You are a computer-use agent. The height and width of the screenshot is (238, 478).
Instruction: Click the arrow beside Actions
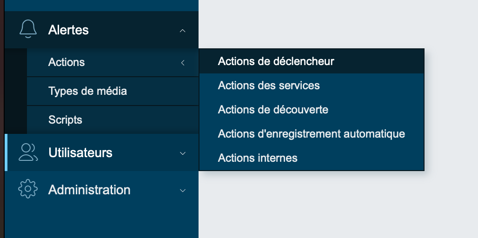183,62
